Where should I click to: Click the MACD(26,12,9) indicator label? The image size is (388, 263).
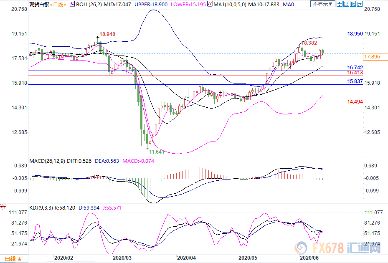click(47, 161)
